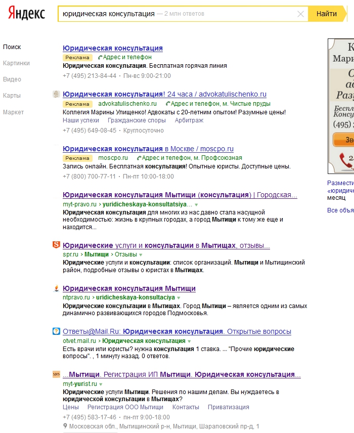Screen dimensions: 354x433
Task: Click yuridicheskaya-konsultatsiya path link
Action: (x=147, y=204)
